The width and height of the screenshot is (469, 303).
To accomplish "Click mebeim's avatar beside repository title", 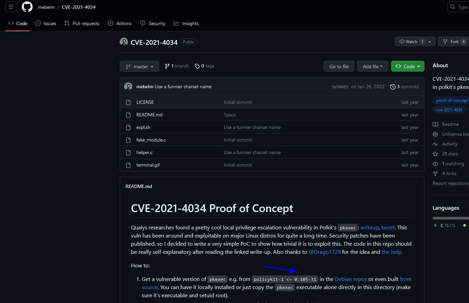I will pos(124,42).
